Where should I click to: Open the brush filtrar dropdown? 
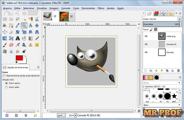pos(179,83)
